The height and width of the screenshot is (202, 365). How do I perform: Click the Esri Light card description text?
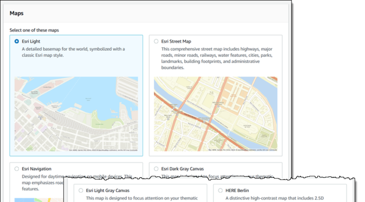(x=73, y=52)
